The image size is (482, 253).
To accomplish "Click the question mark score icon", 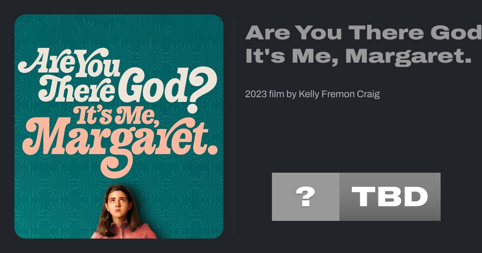I will click(x=305, y=197).
